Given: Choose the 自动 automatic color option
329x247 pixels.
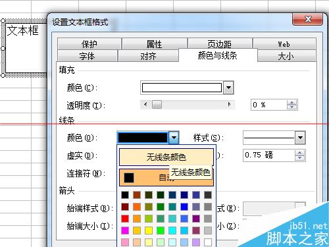Looking at the screenshot, I should [166, 177].
